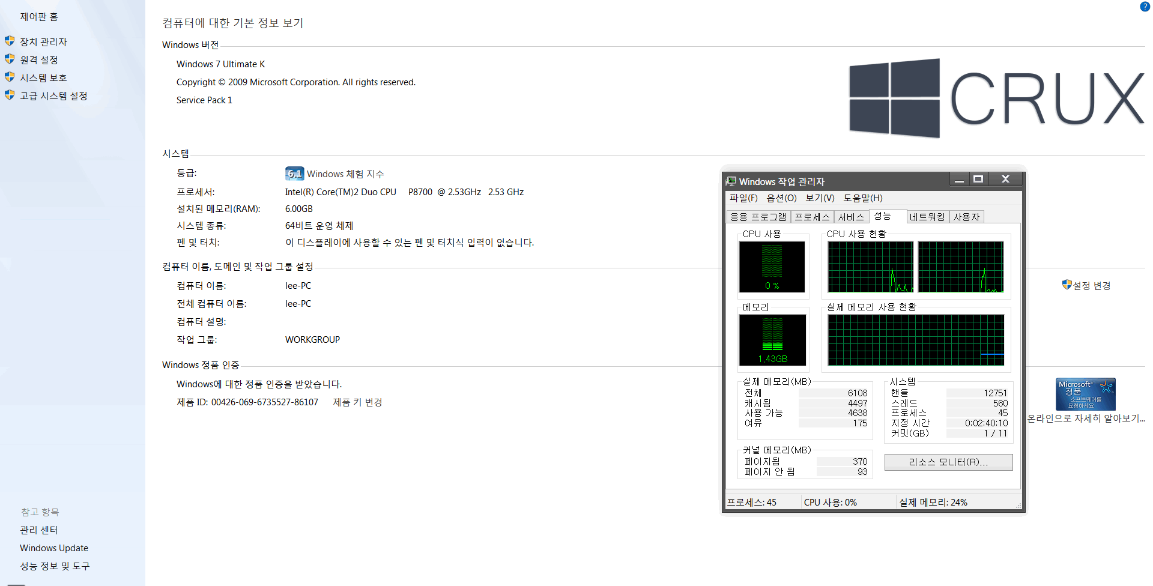Open 시스템 보호 link
The height and width of the screenshot is (586, 1153).
[43, 77]
